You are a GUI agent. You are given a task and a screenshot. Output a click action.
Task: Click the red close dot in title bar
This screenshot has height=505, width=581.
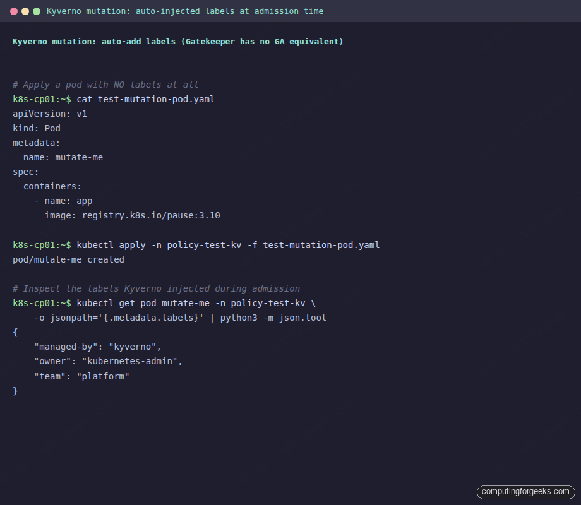(x=14, y=11)
